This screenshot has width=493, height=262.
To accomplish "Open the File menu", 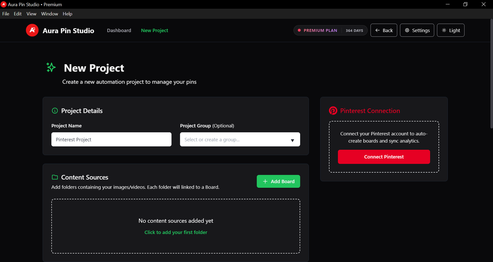I will [x=6, y=14].
